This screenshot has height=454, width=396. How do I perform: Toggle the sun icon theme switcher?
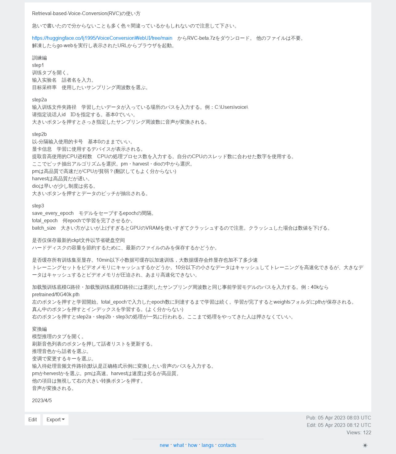click(x=365, y=445)
